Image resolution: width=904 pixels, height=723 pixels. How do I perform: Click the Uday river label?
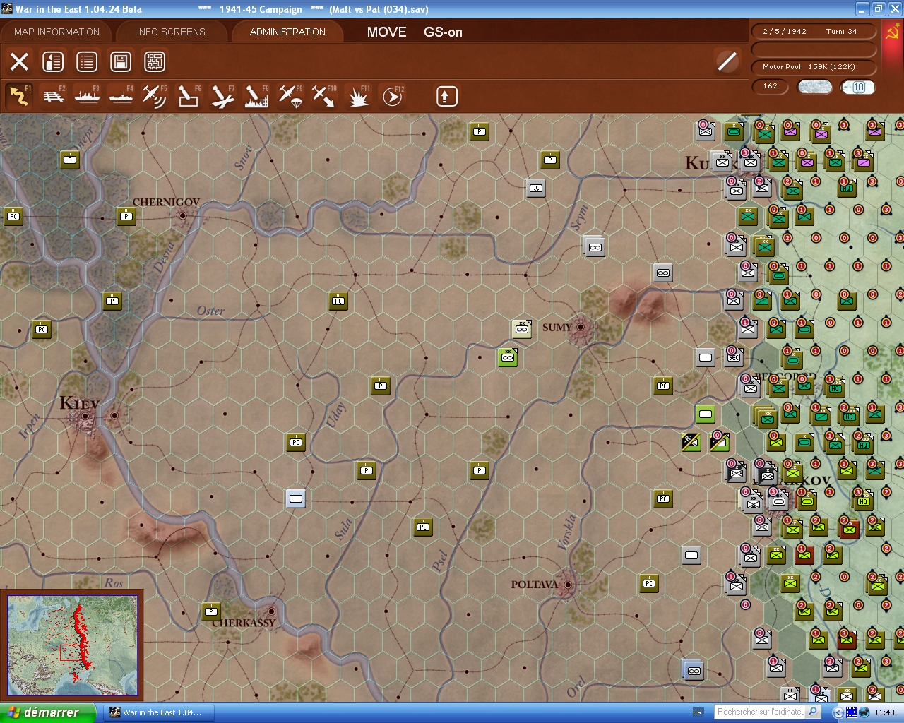click(x=336, y=414)
